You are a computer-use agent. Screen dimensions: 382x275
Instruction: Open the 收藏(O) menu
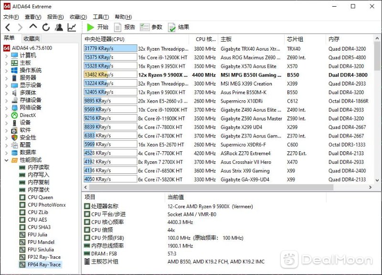[78, 17]
